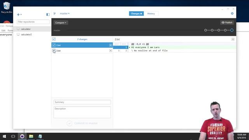This screenshot has width=249, height=140.
Task: Select the latest highlighted commit dot
Action: [232, 30]
